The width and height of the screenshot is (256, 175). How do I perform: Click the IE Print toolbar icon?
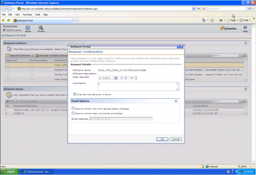pyautogui.click(x=221, y=20)
